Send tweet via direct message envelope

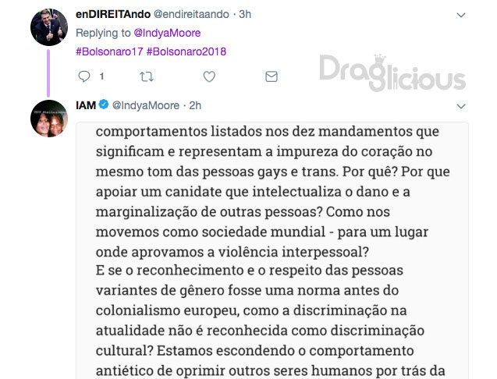272,76
